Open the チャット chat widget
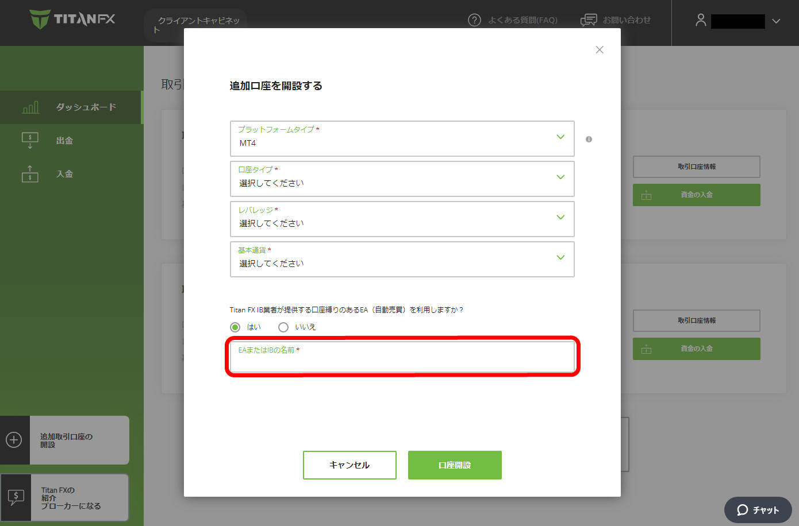 [x=758, y=510]
